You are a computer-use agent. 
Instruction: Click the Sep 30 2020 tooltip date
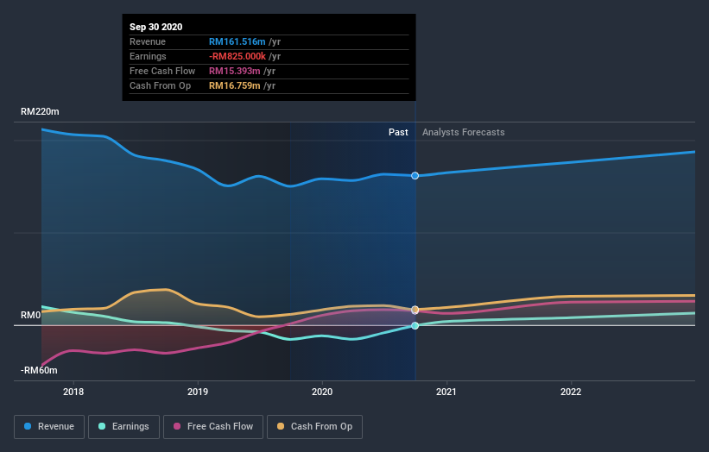coord(156,27)
